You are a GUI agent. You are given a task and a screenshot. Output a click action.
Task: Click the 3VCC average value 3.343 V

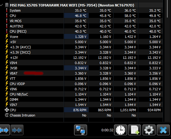(x=155, y=52)
